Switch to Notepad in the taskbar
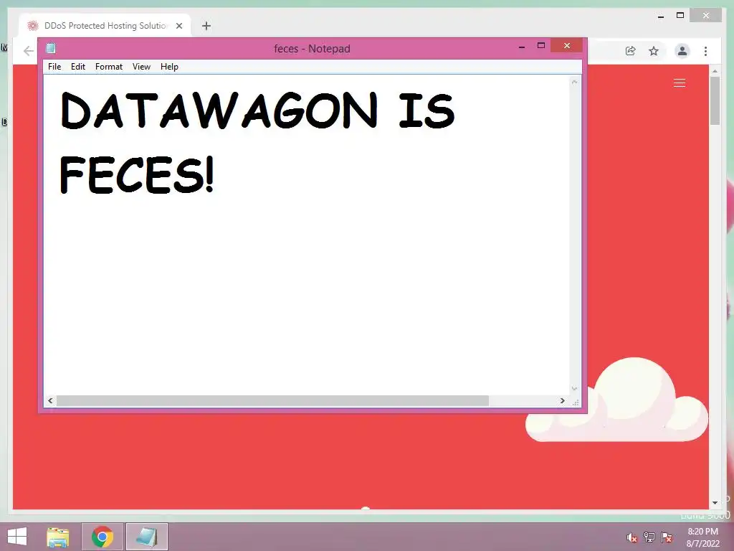The width and height of the screenshot is (734, 551). click(x=146, y=537)
